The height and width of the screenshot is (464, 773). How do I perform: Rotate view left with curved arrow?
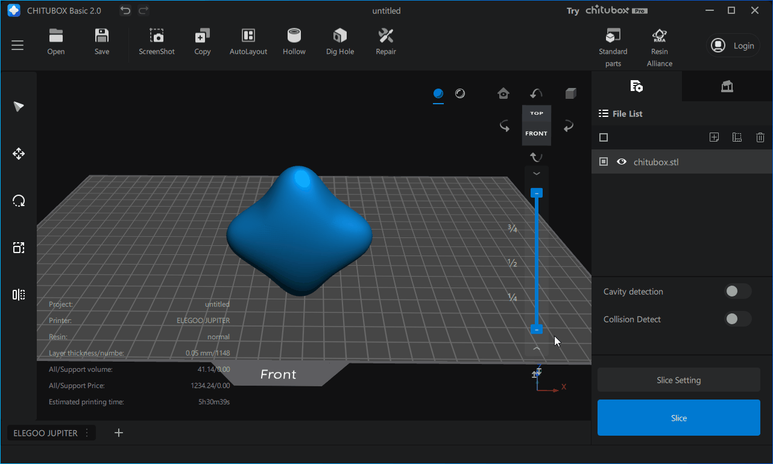tap(505, 126)
